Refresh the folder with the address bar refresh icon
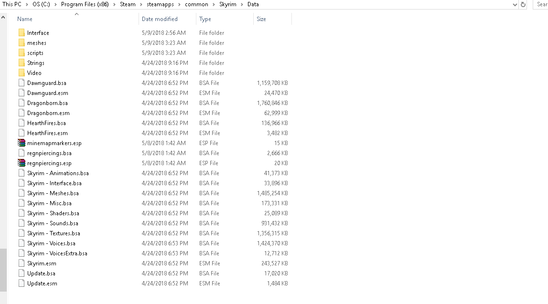This screenshot has height=304, width=548. click(x=523, y=5)
